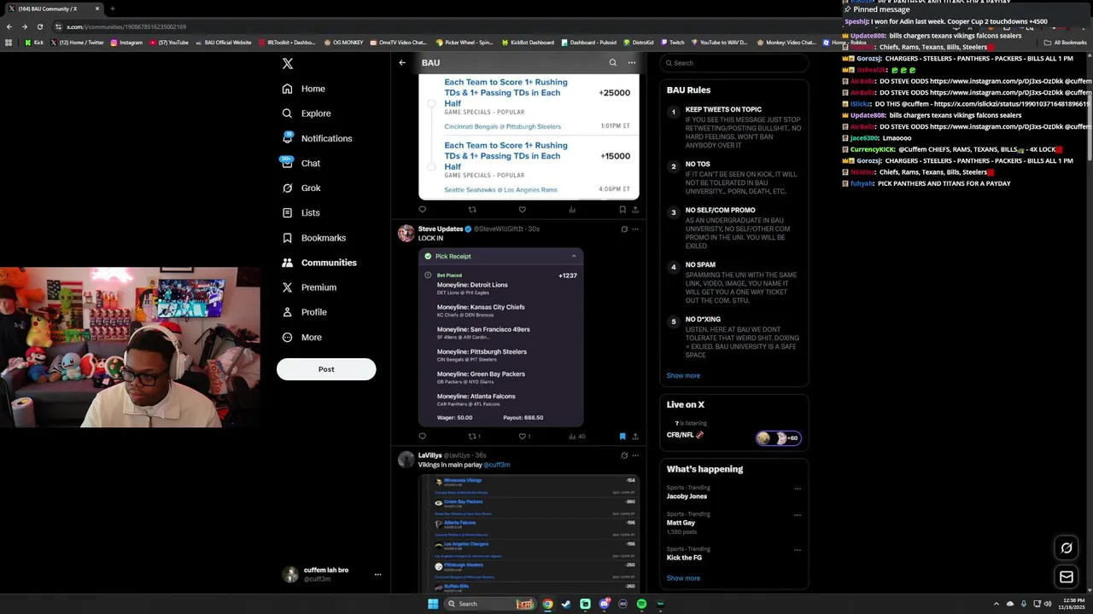The image size is (1093, 614).
Task: Reply to the top betting-odds post
Action: pos(422,210)
